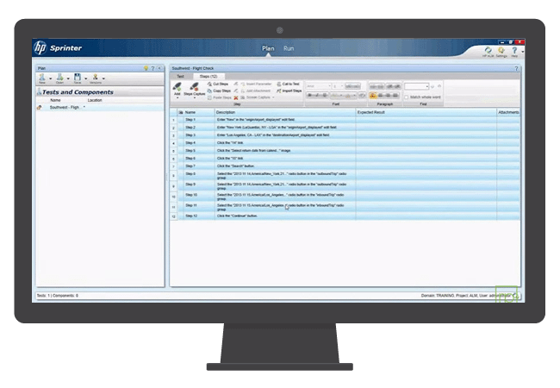Open the Versions dropdown arrow
The width and height of the screenshot is (560, 388).
tap(103, 78)
